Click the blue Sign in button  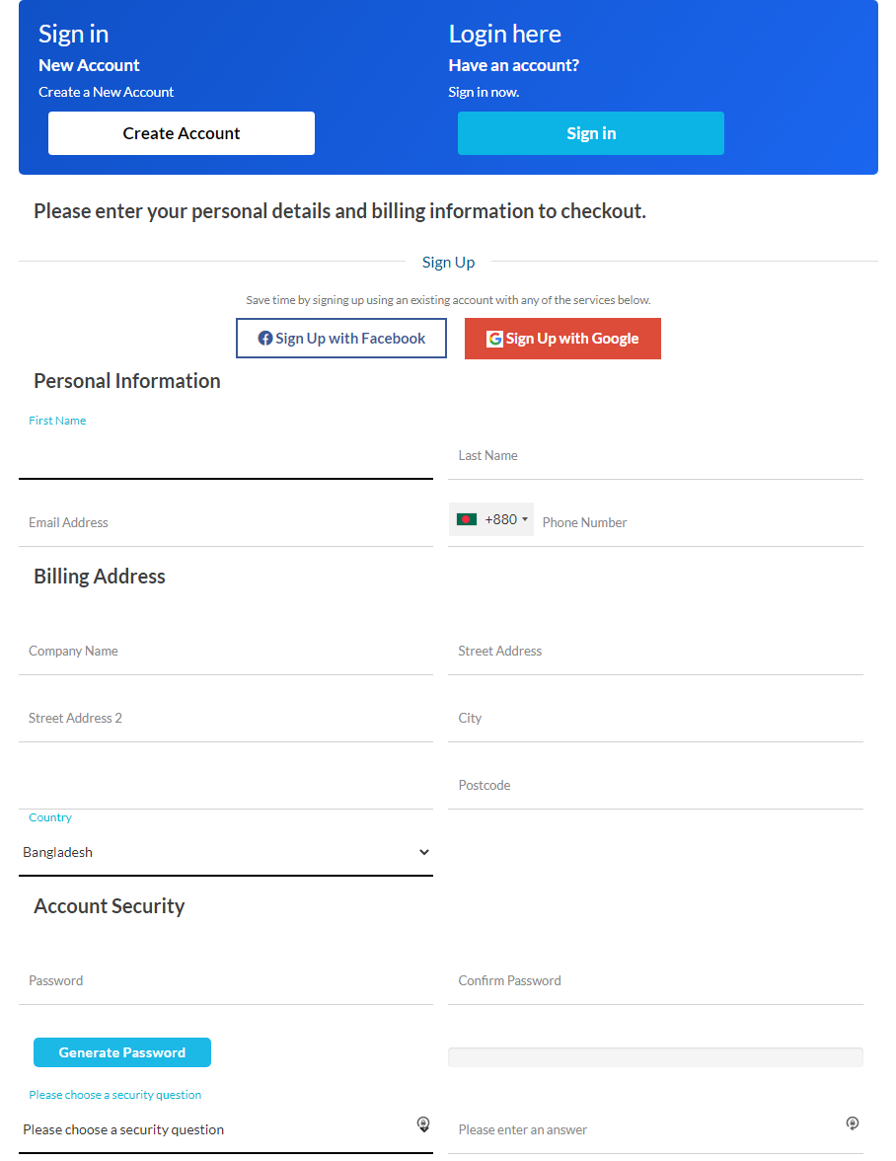pyautogui.click(x=590, y=133)
